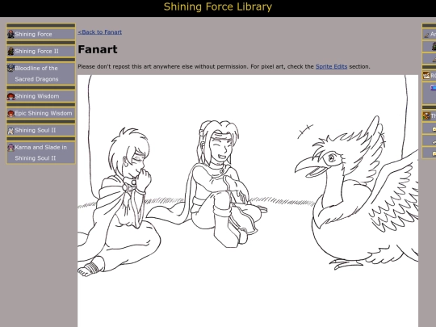Click the Shining Force II character icon

(10, 51)
